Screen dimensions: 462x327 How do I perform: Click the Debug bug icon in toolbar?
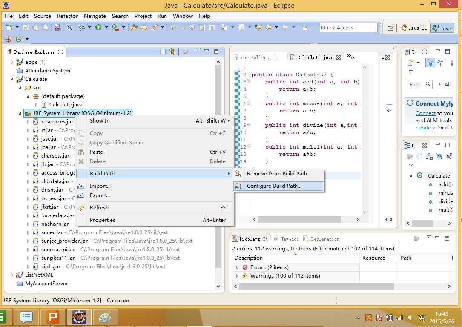81,27
